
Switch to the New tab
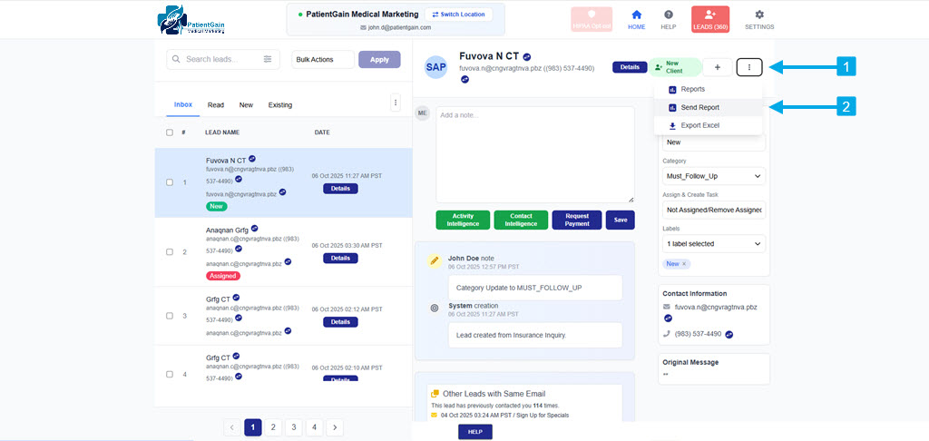click(x=246, y=105)
